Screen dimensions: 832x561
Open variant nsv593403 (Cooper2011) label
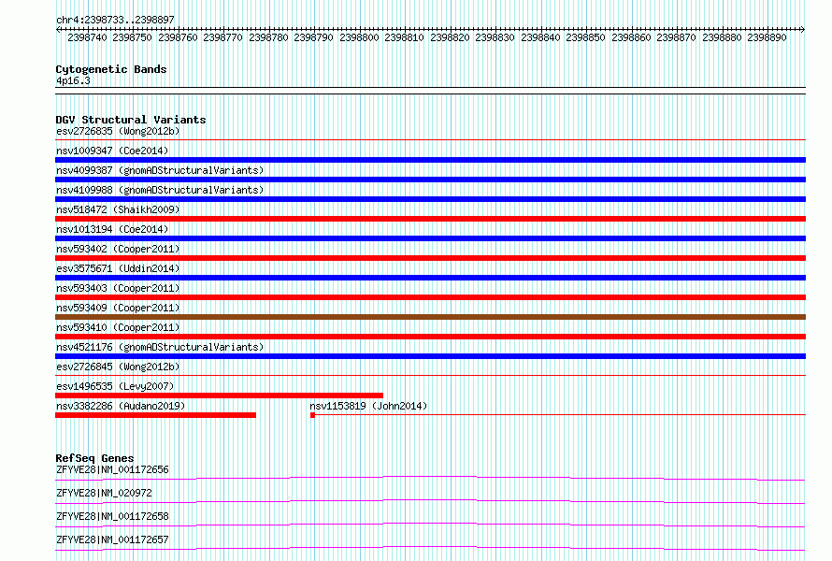point(118,288)
